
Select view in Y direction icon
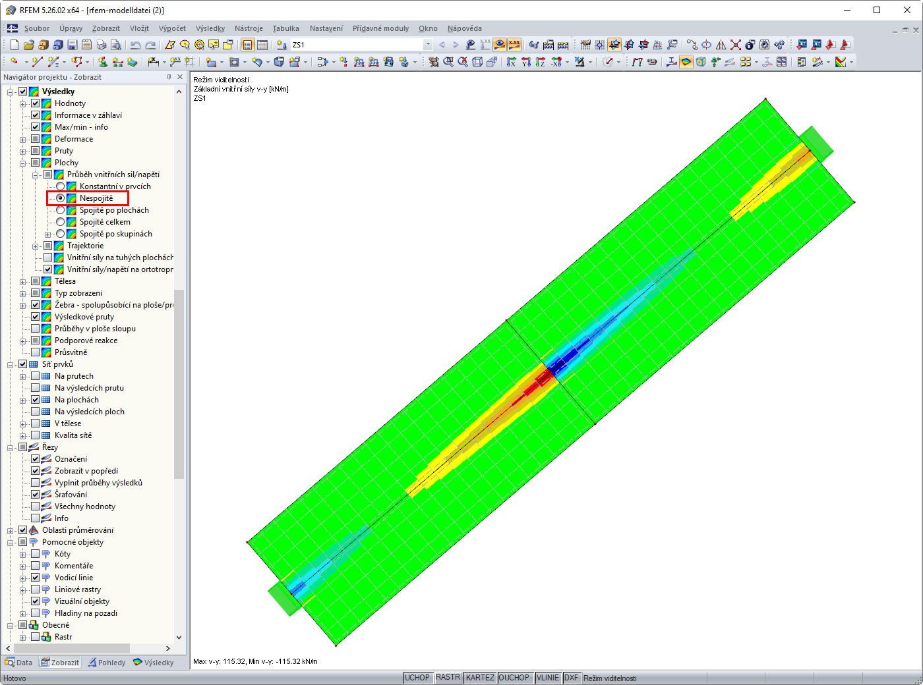pyautogui.click(x=526, y=62)
